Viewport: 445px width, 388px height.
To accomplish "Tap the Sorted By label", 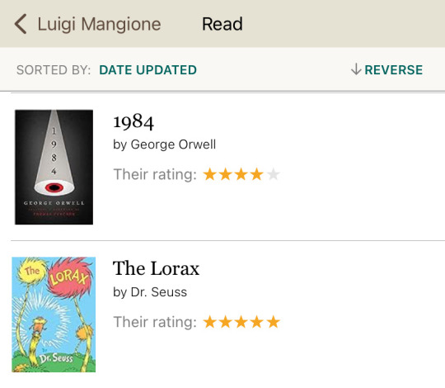I will click(x=54, y=70).
